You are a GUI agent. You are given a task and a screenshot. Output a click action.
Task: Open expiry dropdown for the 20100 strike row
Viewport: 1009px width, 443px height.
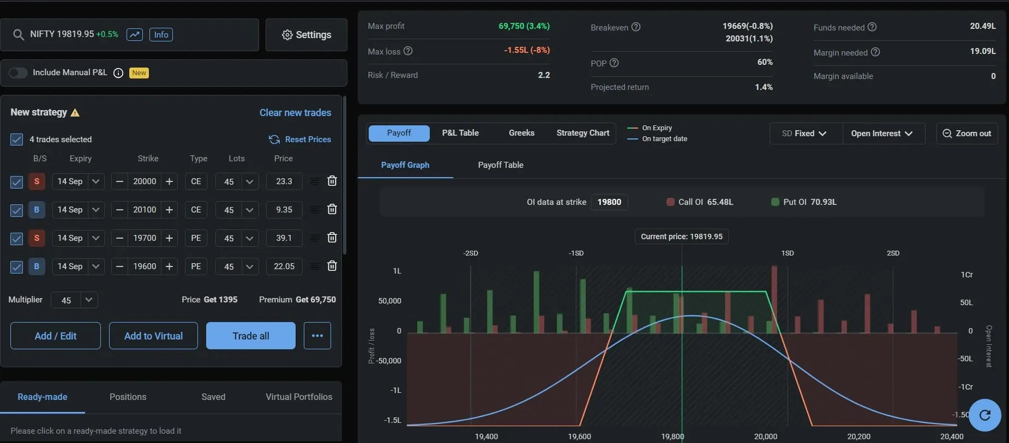click(95, 210)
